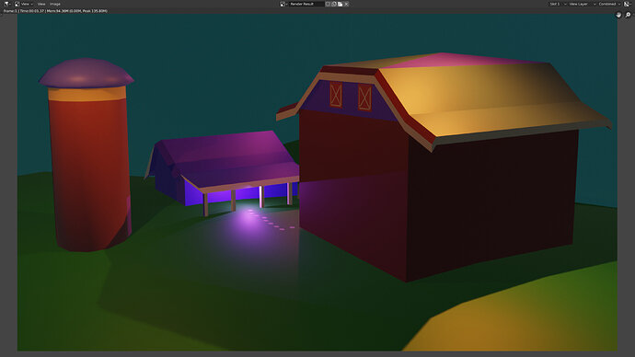Click the pan view hand gizmo
Image resolution: width=635 pixels, height=357 pixels.
[618, 15]
